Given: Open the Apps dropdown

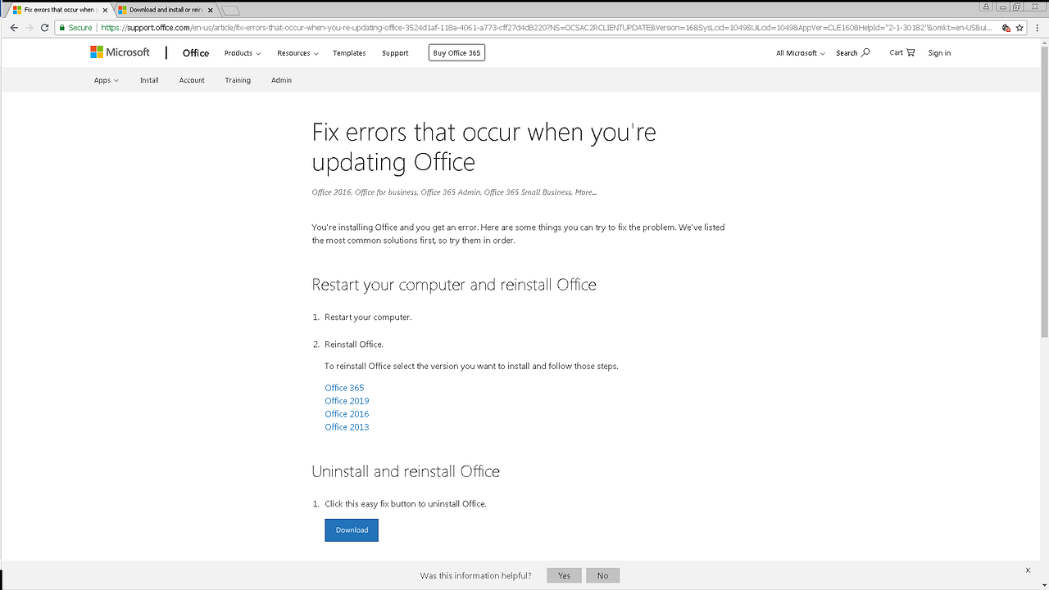Looking at the screenshot, I should coord(106,79).
